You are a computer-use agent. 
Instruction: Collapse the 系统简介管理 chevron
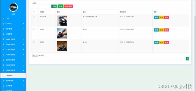(24, 70)
